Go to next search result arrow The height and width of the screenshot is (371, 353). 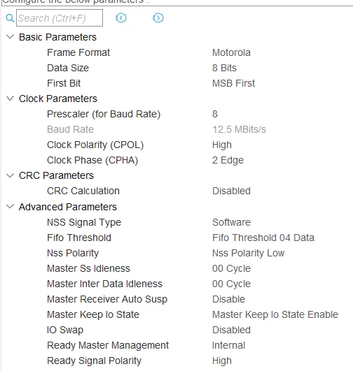click(x=158, y=17)
